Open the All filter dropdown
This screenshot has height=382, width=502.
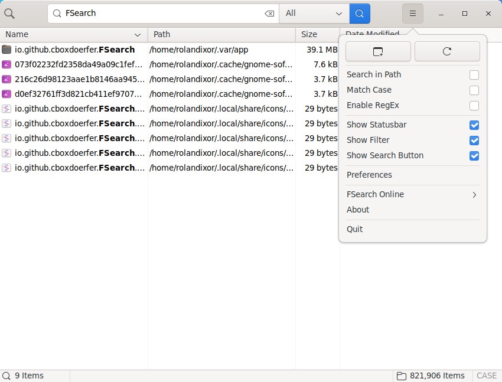pos(314,13)
